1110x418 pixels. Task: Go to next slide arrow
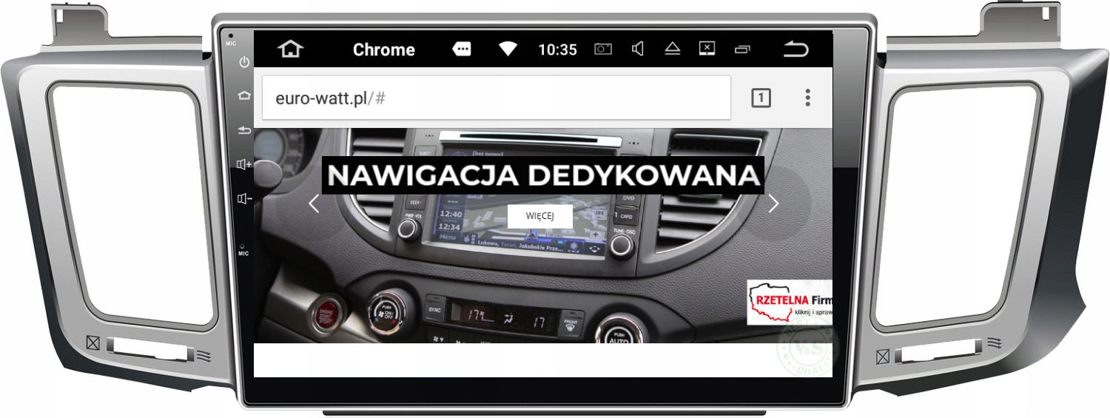tap(773, 203)
